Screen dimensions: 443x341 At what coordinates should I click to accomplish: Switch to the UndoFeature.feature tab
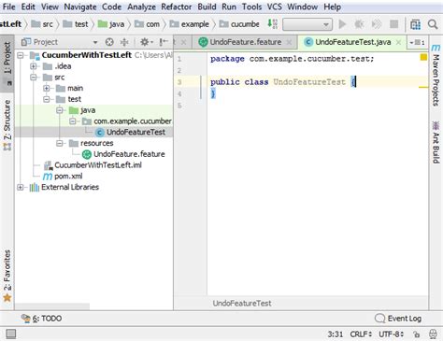tap(245, 42)
